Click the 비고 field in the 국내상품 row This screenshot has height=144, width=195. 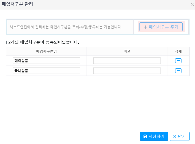pos(127,71)
